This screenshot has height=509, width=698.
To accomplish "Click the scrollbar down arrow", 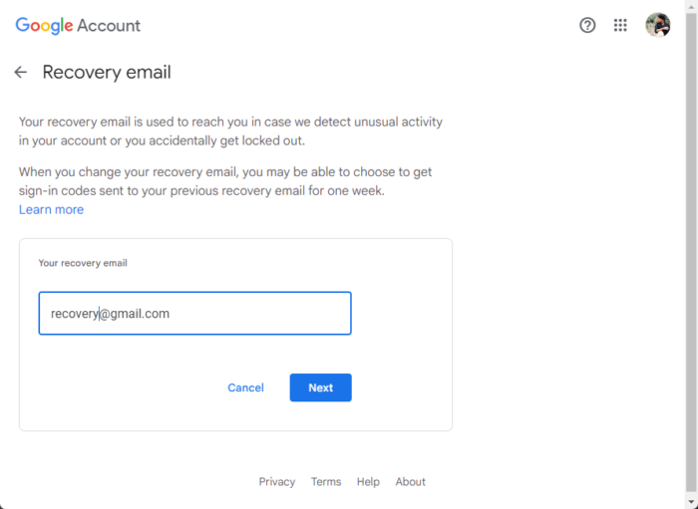I will point(692,502).
